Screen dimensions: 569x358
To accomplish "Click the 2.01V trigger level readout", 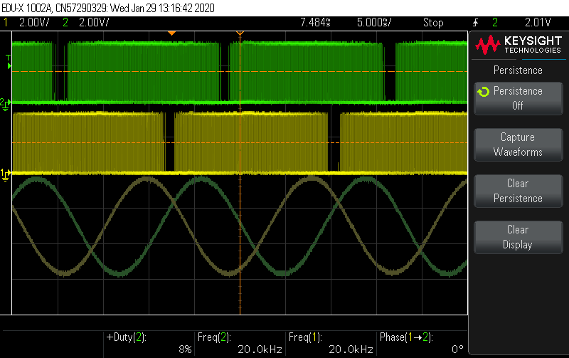I will pos(538,23).
